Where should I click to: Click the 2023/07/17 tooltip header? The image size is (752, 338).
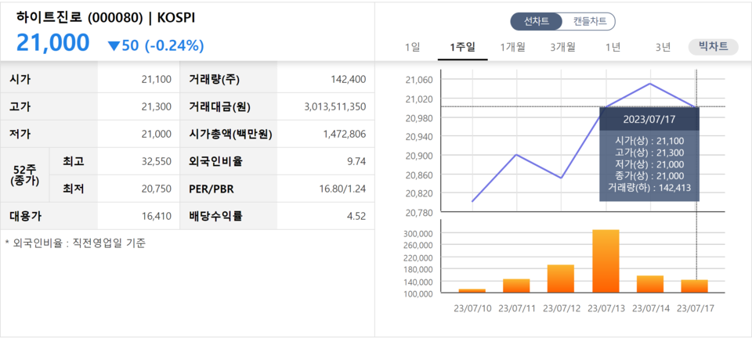point(649,119)
